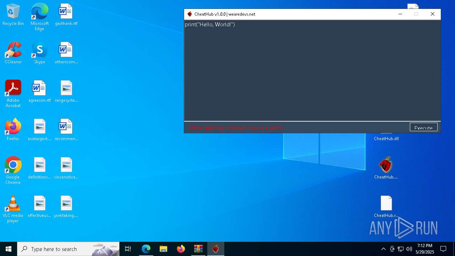Select the rangesyste... image file
The image size is (455, 256).
point(66,92)
